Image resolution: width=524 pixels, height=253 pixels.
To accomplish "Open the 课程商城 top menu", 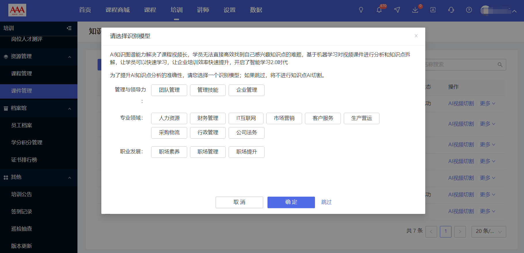I will (x=117, y=10).
